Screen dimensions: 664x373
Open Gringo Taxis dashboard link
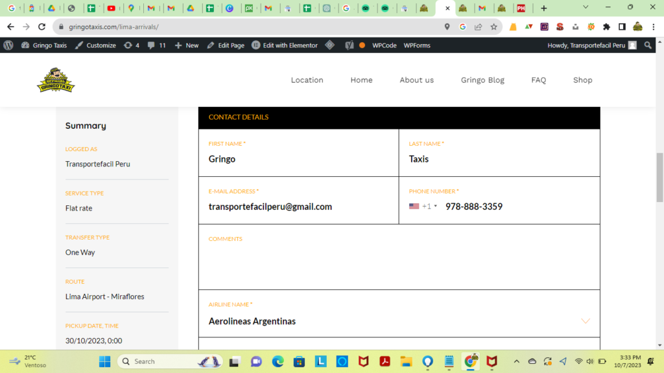(44, 45)
